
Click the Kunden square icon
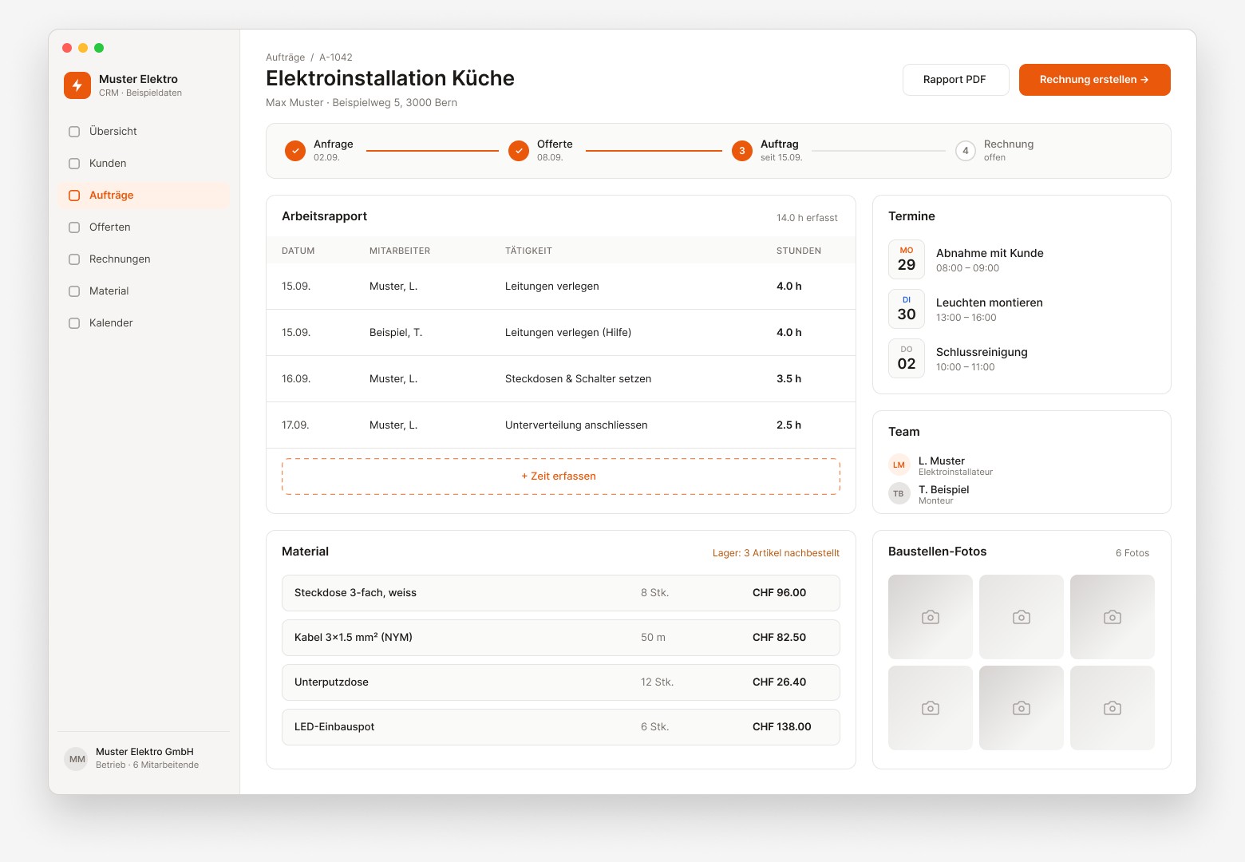click(x=74, y=164)
